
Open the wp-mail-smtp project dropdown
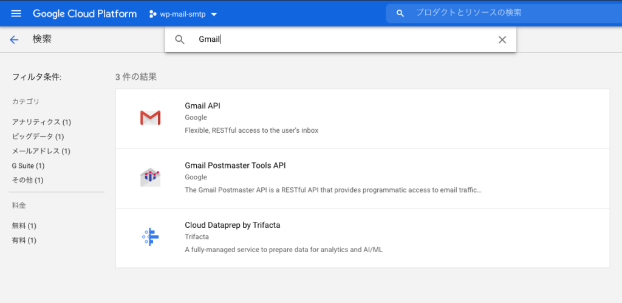click(x=213, y=14)
